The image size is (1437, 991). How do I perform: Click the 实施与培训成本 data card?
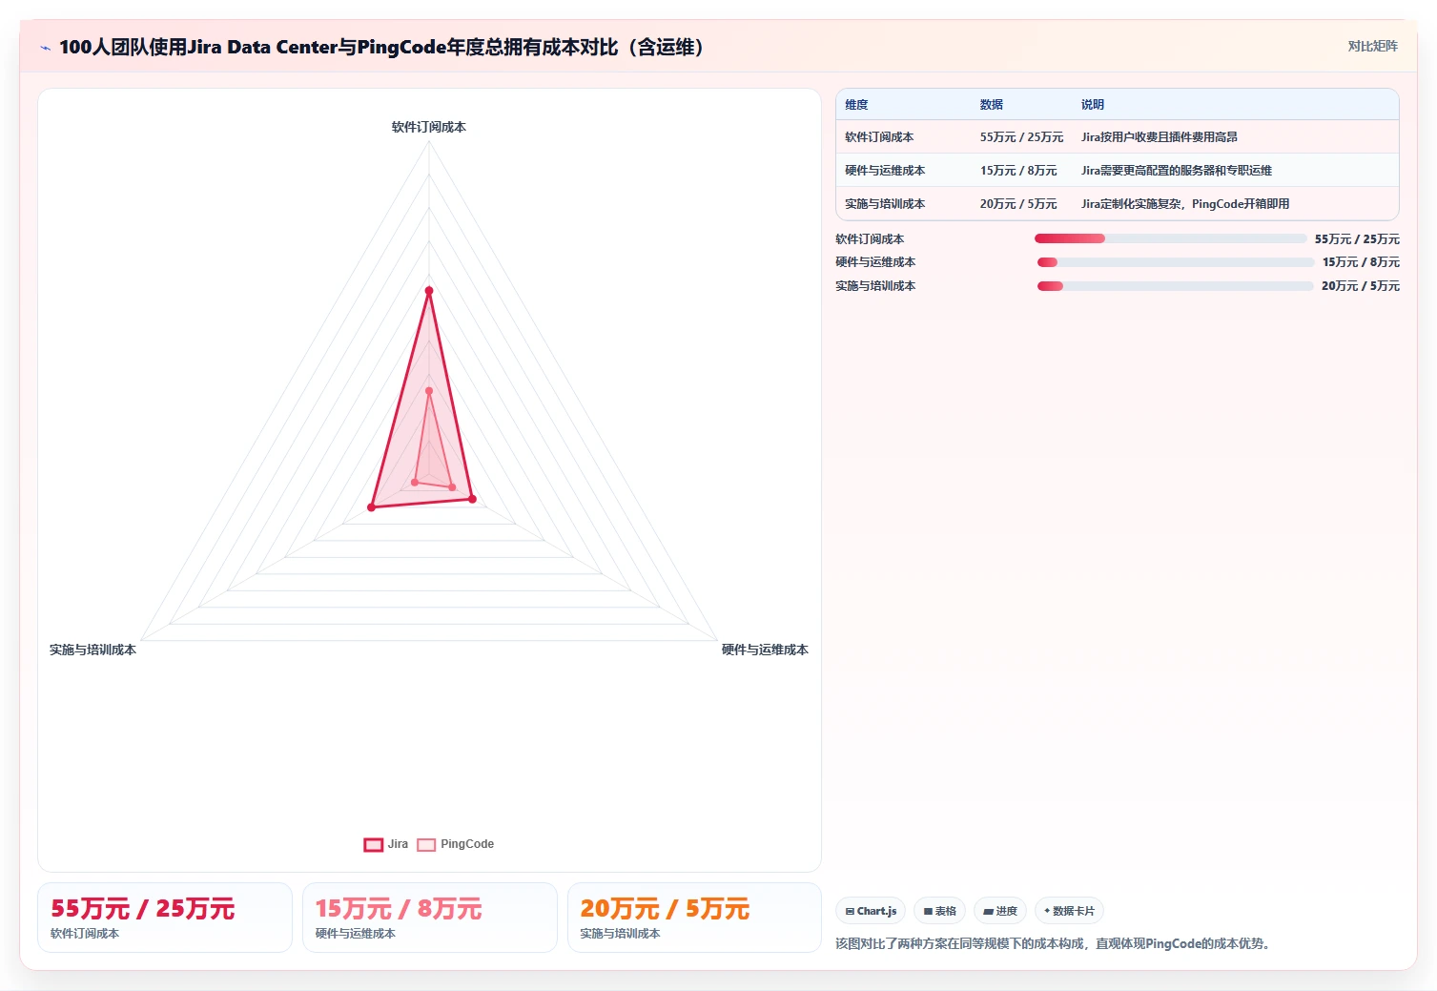tap(694, 918)
